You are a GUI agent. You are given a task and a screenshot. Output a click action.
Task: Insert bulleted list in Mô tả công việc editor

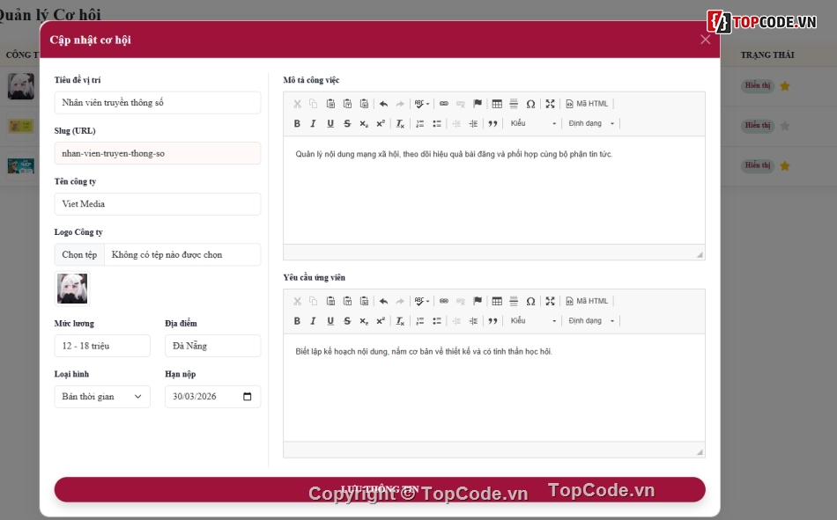click(437, 124)
